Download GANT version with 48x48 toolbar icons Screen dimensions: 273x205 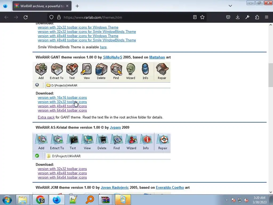pos(62,106)
